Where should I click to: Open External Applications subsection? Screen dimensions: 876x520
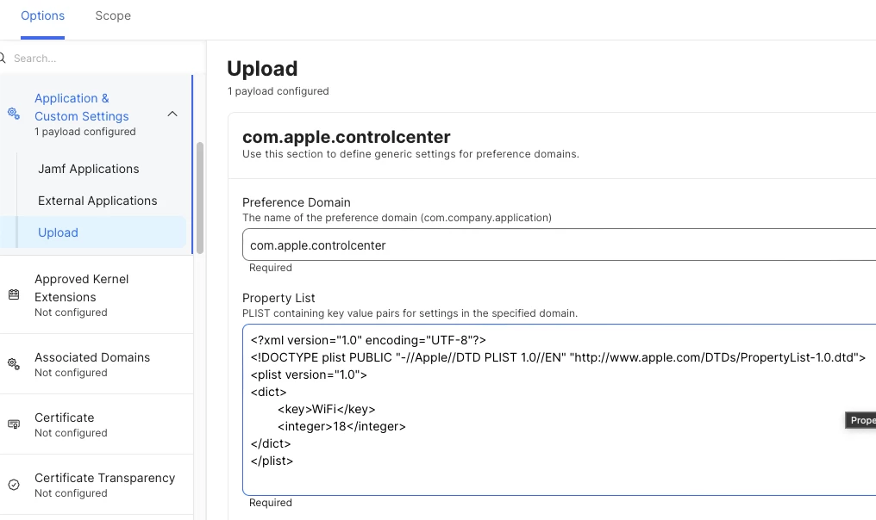(97, 201)
